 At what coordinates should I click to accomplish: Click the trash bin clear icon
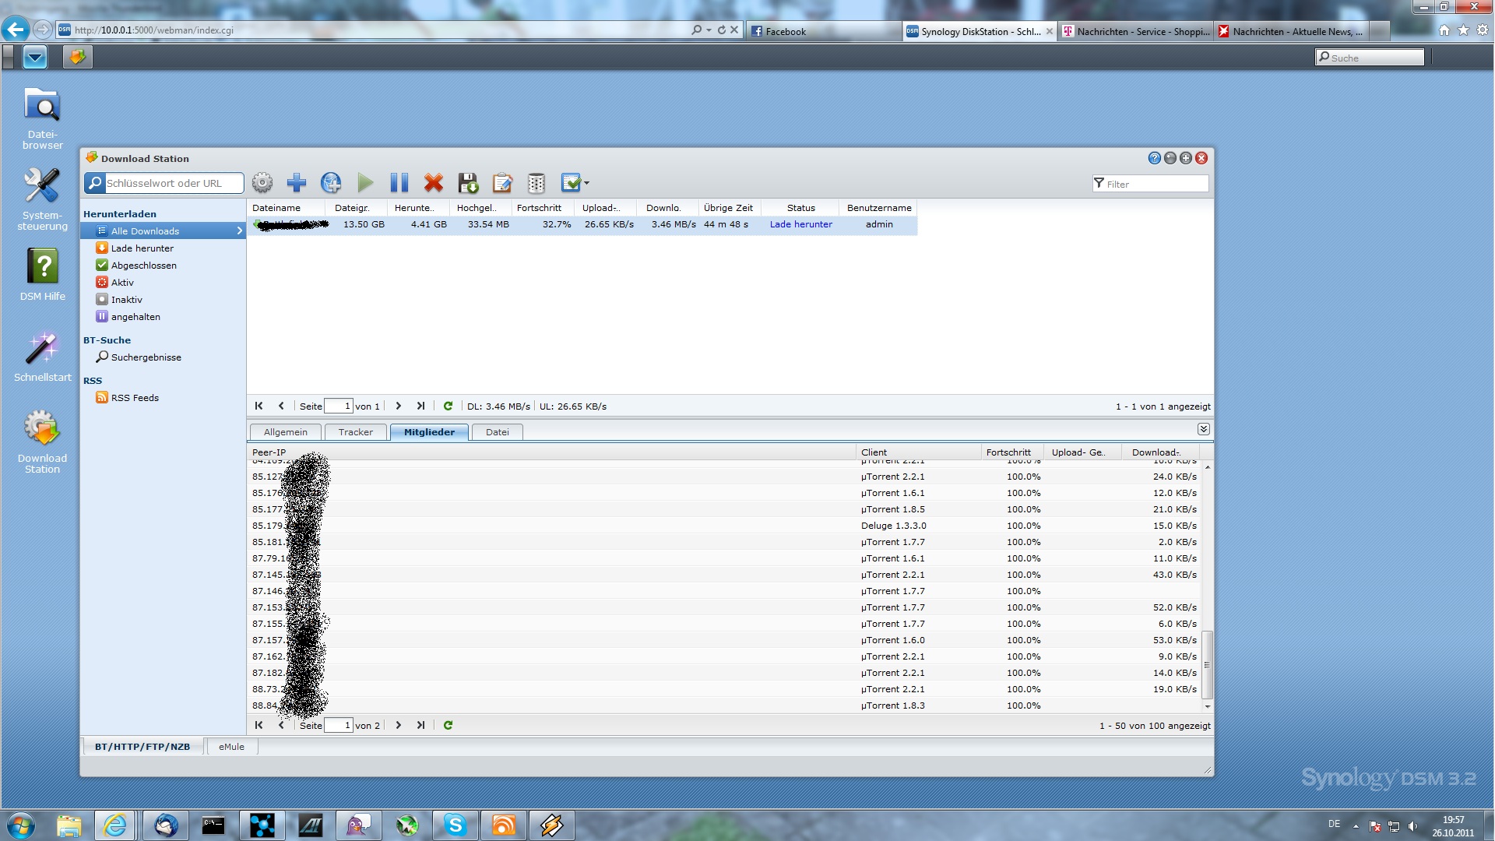(536, 183)
